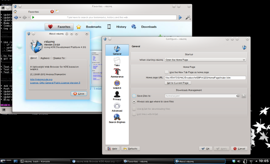The height and width of the screenshot is (164, 270).
Task: Open the Tabs settings page
Action: [117, 62]
